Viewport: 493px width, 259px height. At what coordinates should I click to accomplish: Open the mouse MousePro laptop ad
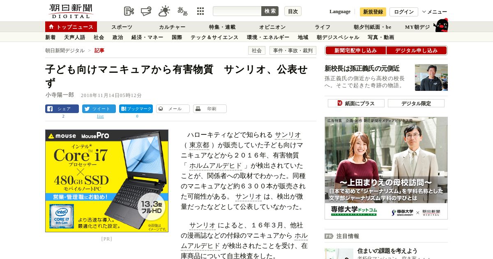click(x=107, y=181)
